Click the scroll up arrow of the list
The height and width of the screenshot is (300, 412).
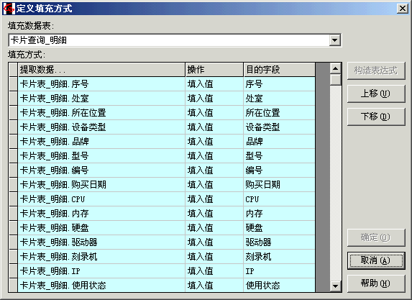335,69
